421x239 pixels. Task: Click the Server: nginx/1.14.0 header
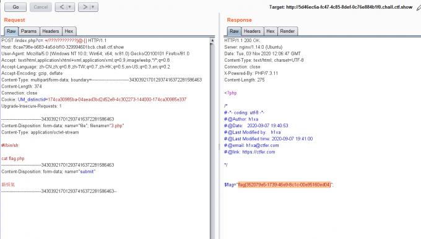253,47
